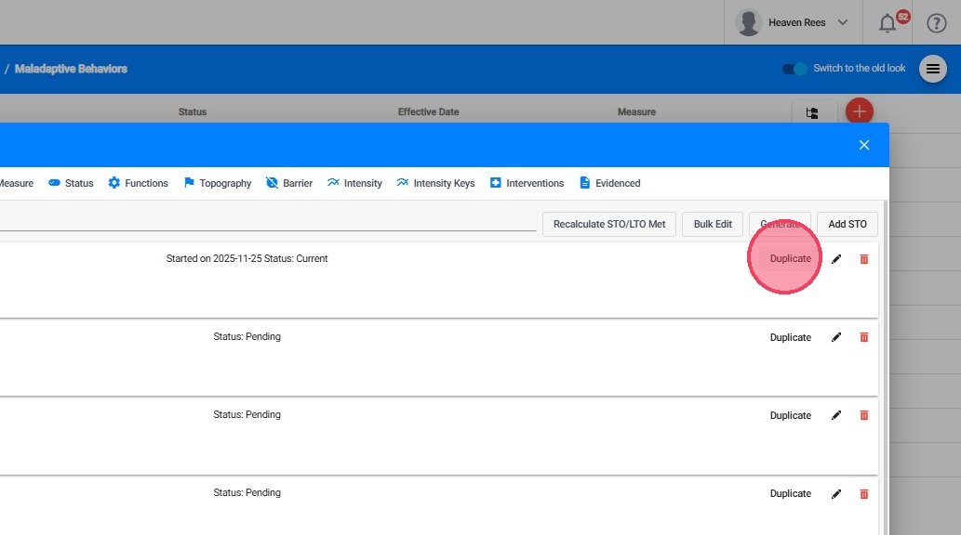Click the dialog vertical scrollbar
The height and width of the screenshot is (535, 961).
coord(885,367)
